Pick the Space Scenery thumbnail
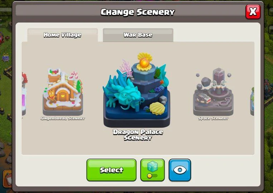This screenshot has height=193, width=273. (213, 92)
